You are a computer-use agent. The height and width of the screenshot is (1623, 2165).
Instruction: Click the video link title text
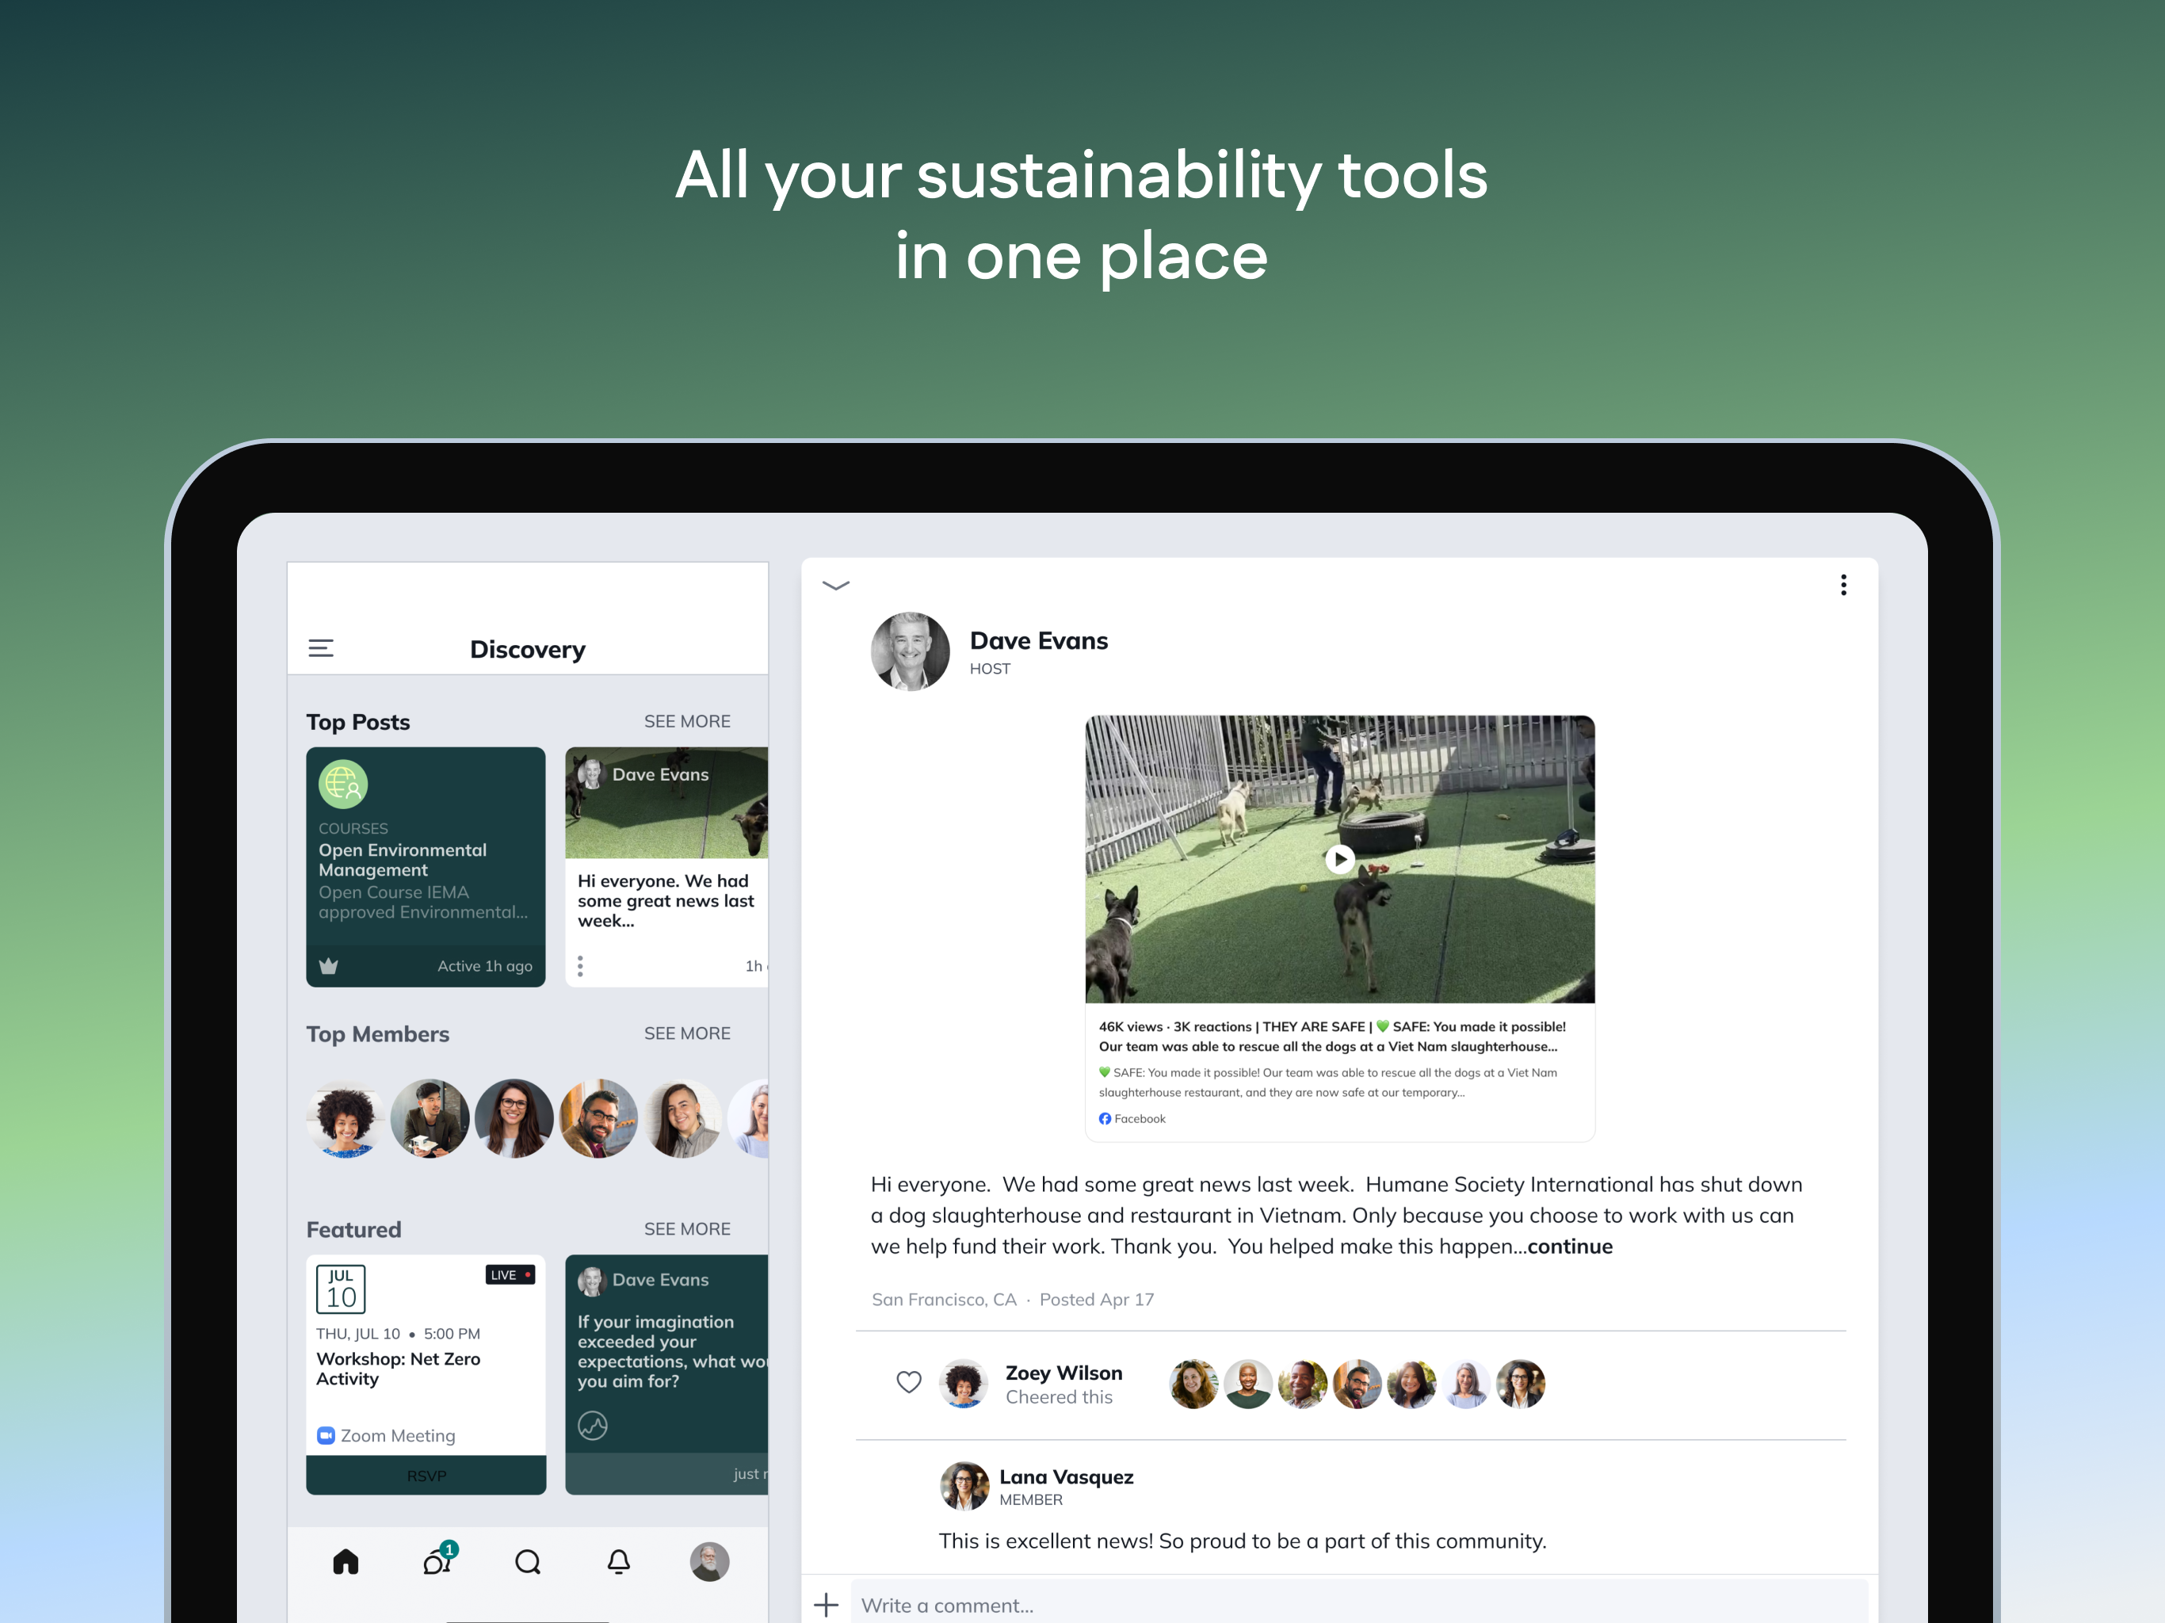click(1332, 1037)
